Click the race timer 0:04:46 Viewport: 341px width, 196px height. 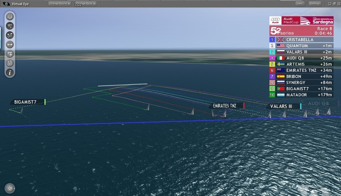coord(323,33)
